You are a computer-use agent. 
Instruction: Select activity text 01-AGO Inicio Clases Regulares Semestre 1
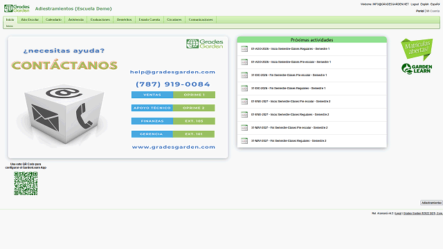point(290,49)
